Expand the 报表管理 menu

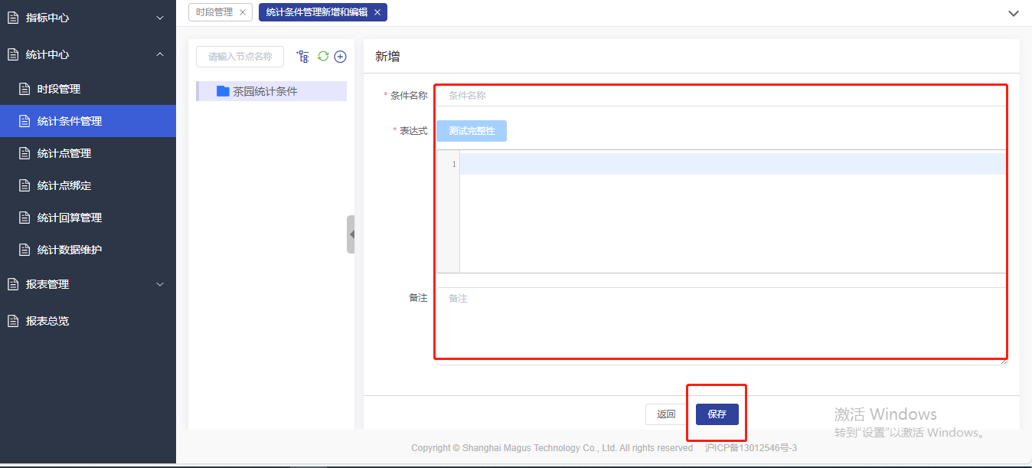(x=159, y=284)
